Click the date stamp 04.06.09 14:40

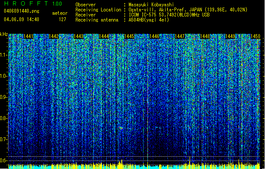(x=21, y=19)
